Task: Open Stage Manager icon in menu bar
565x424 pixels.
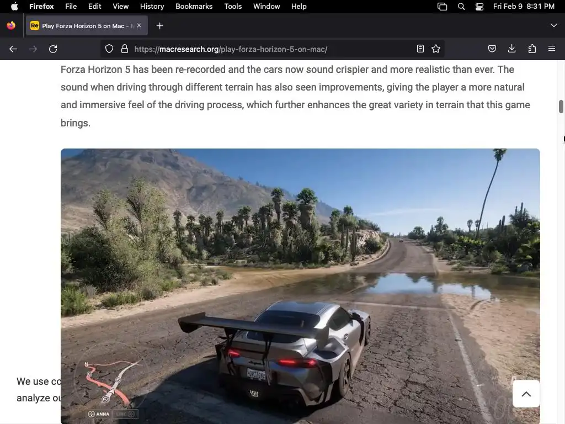Action: point(442,7)
